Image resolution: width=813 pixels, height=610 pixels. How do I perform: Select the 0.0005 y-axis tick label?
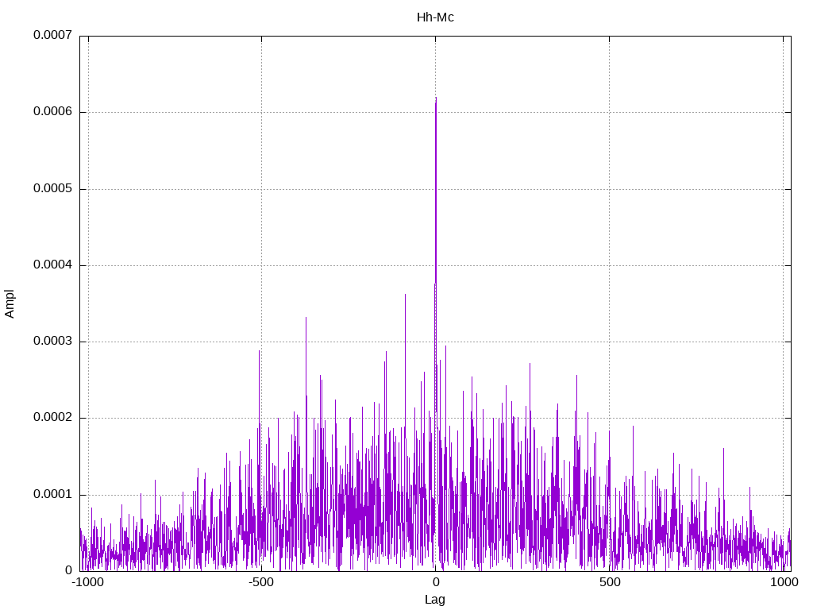click(x=52, y=188)
